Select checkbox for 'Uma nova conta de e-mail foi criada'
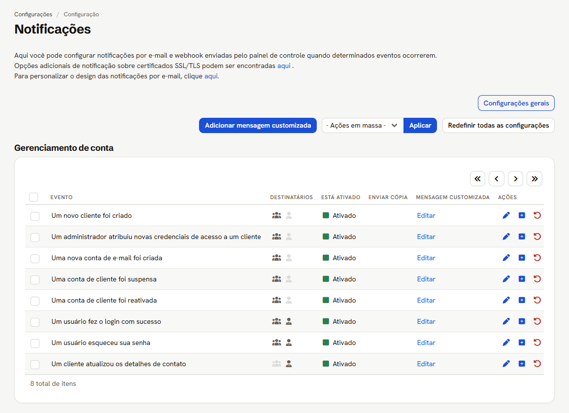569x413 pixels. coord(35,259)
